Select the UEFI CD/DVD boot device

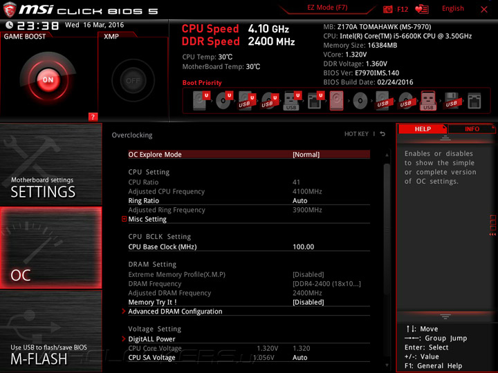click(x=223, y=101)
